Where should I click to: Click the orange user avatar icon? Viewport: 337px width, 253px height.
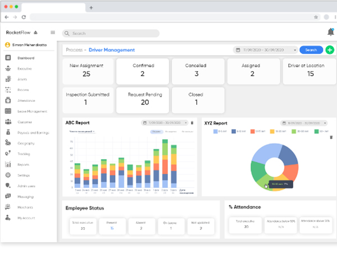tap(7, 45)
